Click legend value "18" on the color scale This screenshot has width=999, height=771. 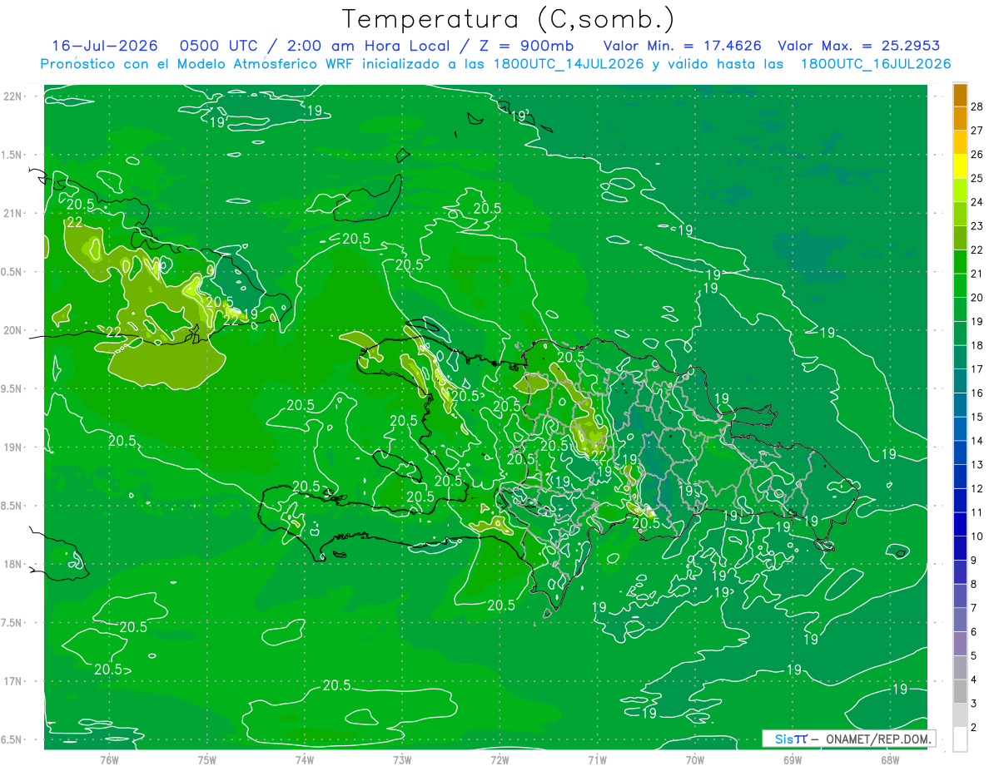point(977,345)
